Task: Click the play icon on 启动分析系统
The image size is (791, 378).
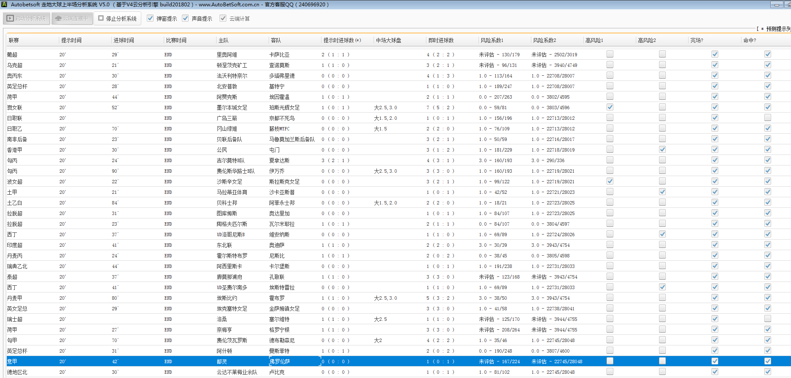Action: point(10,19)
